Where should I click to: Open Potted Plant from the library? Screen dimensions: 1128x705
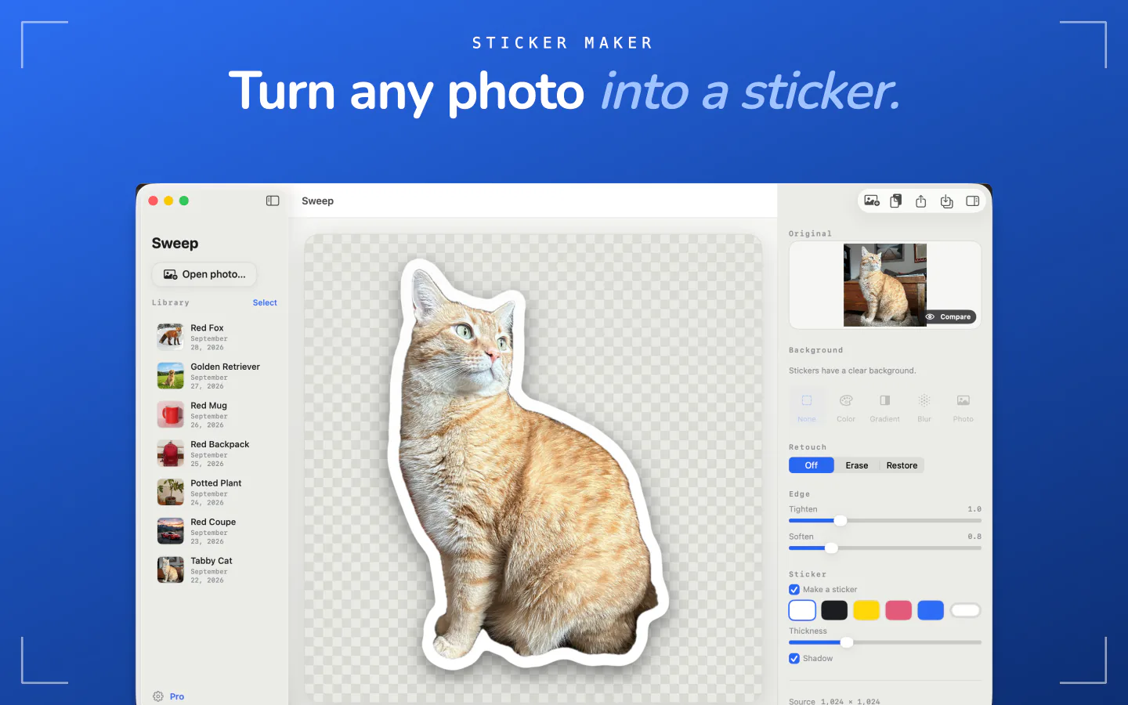[x=215, y=492]
